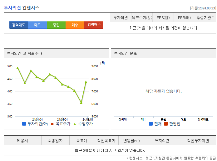Image resolution: width=217 pixels, height=161 pixels.
Task: Click the 강력매도 distribution axis label
Action: (203, 119)
